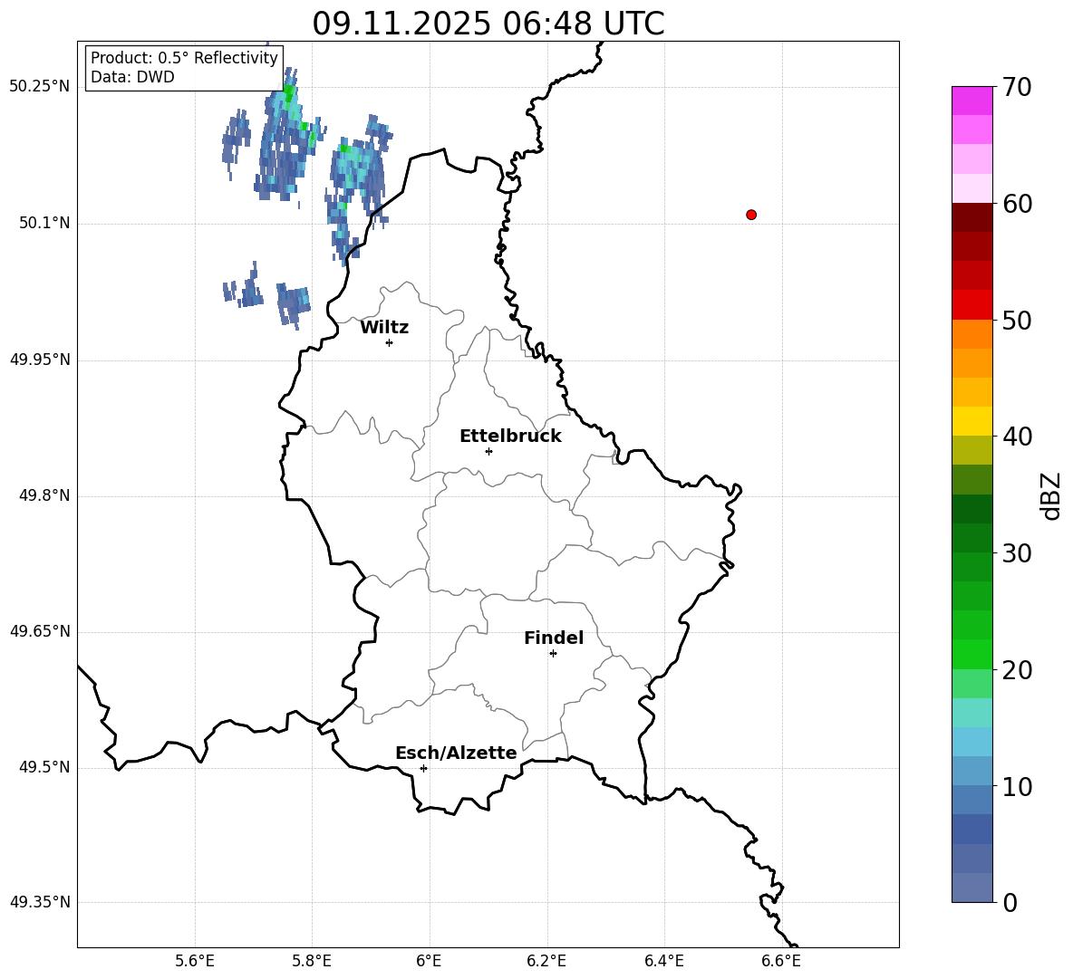Click the dBZ colorbar axis label
Screen dimensions: 1073x979
(x=1050, y=495)
